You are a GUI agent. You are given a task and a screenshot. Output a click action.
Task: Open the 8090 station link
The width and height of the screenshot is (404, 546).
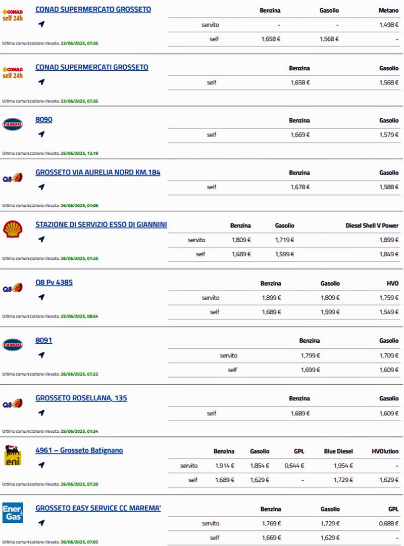(x=44, y=120)
